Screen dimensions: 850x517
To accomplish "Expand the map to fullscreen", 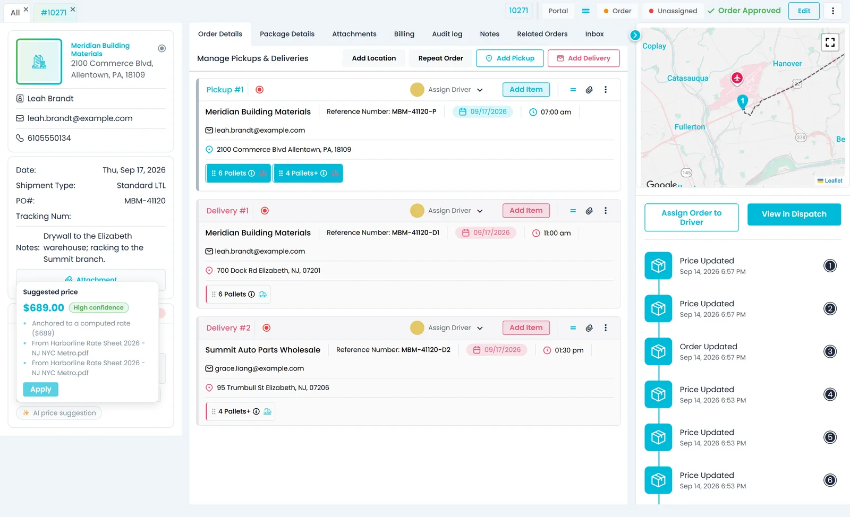I will [830, 42].
